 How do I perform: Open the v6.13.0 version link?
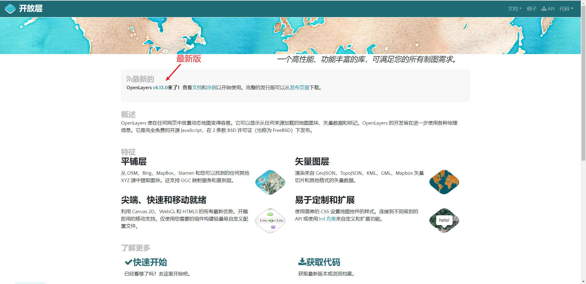point(160,88)
